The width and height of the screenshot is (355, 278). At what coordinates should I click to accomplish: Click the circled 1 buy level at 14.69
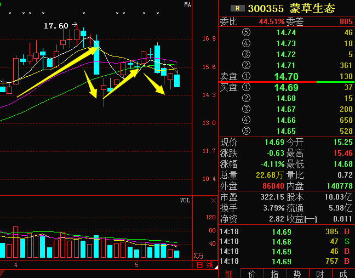tap(246, 87)
